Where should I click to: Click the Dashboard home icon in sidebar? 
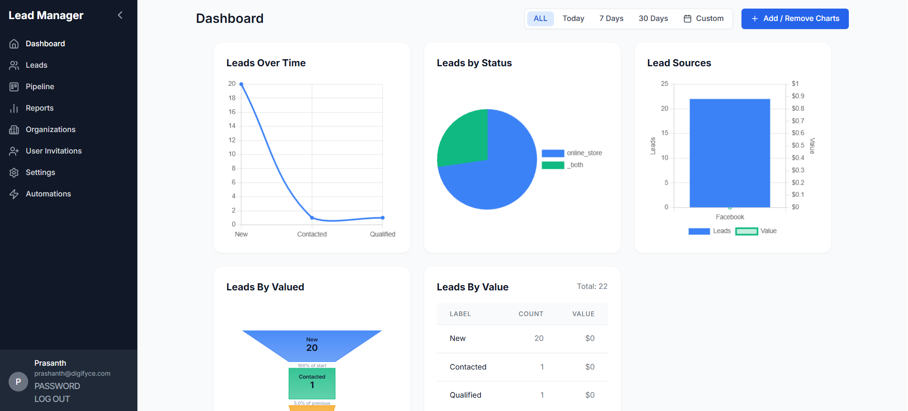click(x=14, y=44)
